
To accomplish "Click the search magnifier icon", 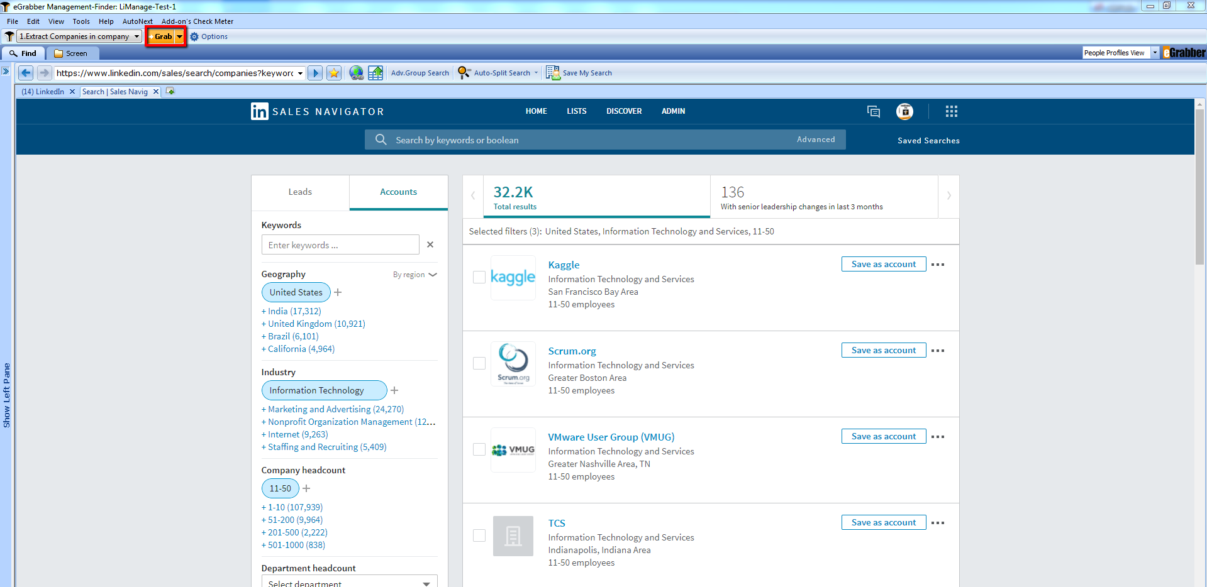I will [381, 140].
